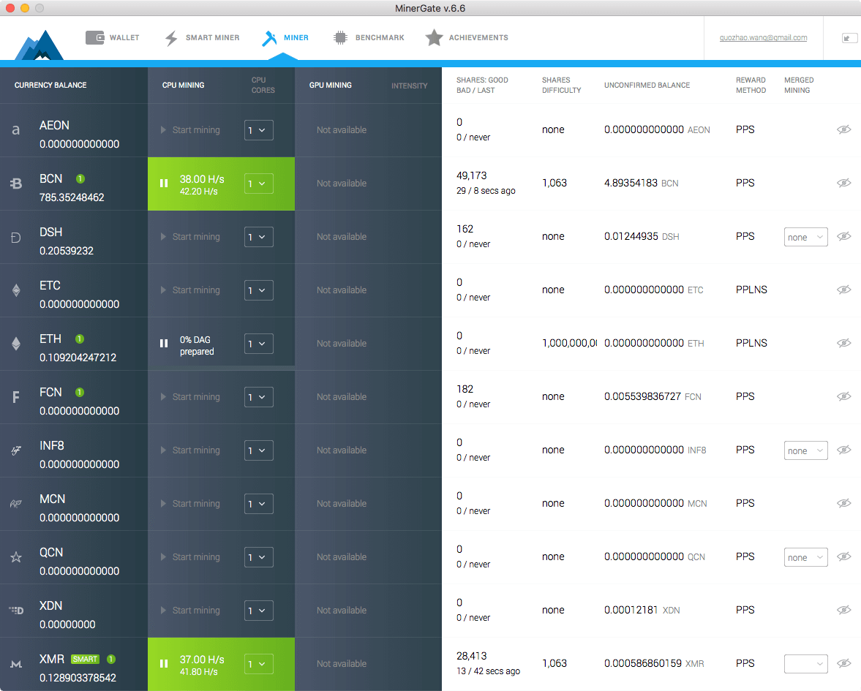The width and height of the screenshot is (861, 691).
Task: Toggle visibility of the AEON row
Action: click(x=843, y=129)
